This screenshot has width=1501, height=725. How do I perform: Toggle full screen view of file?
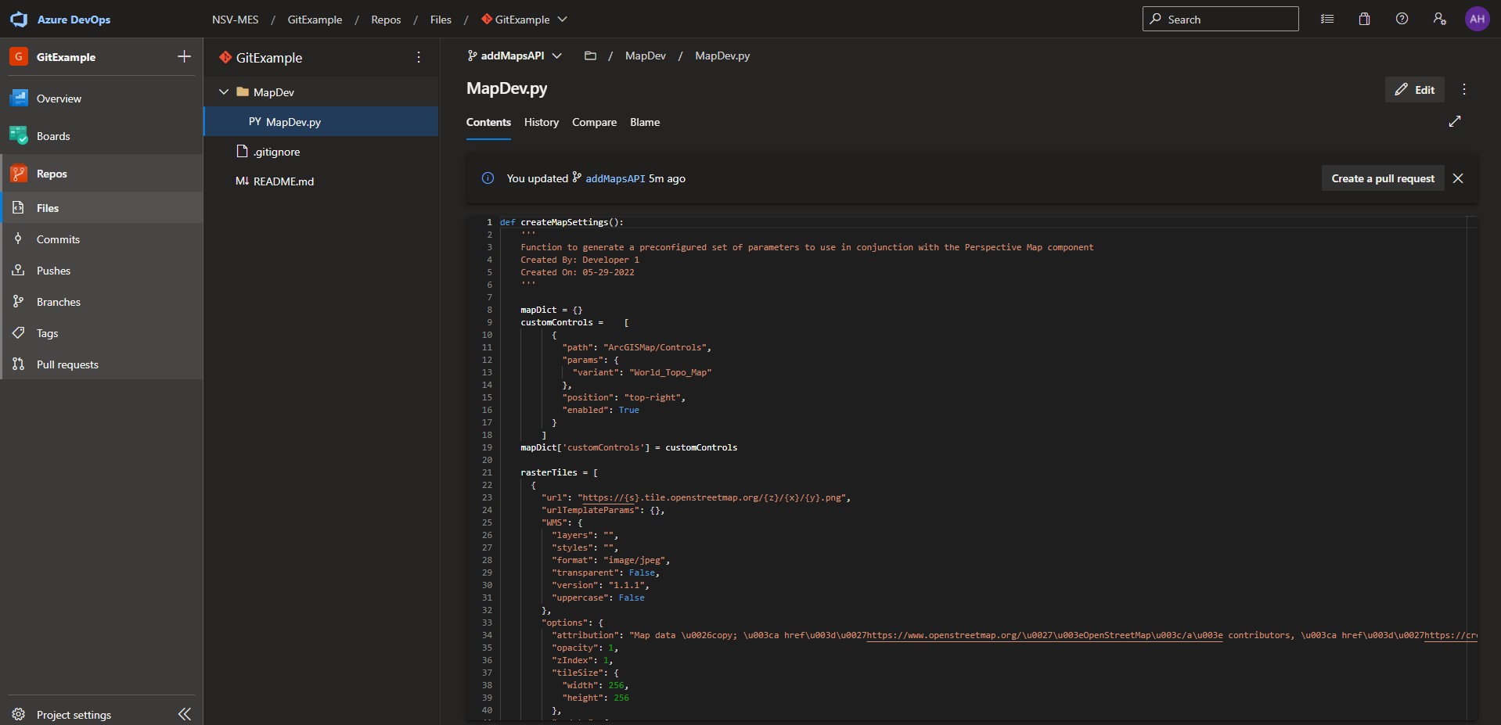(x=1455, y=121)
